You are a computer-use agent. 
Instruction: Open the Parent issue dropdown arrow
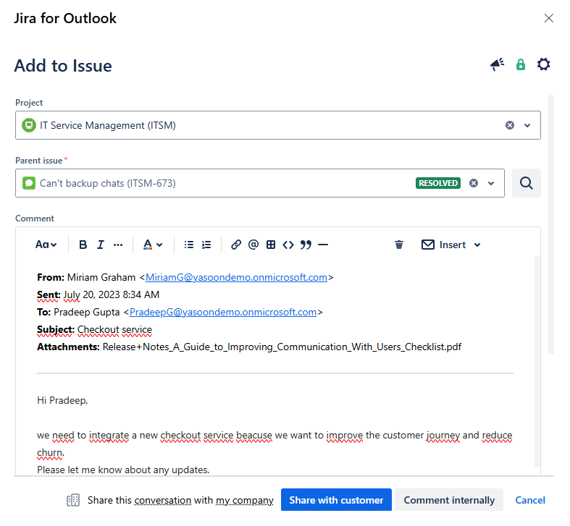(x=491, y=183)
